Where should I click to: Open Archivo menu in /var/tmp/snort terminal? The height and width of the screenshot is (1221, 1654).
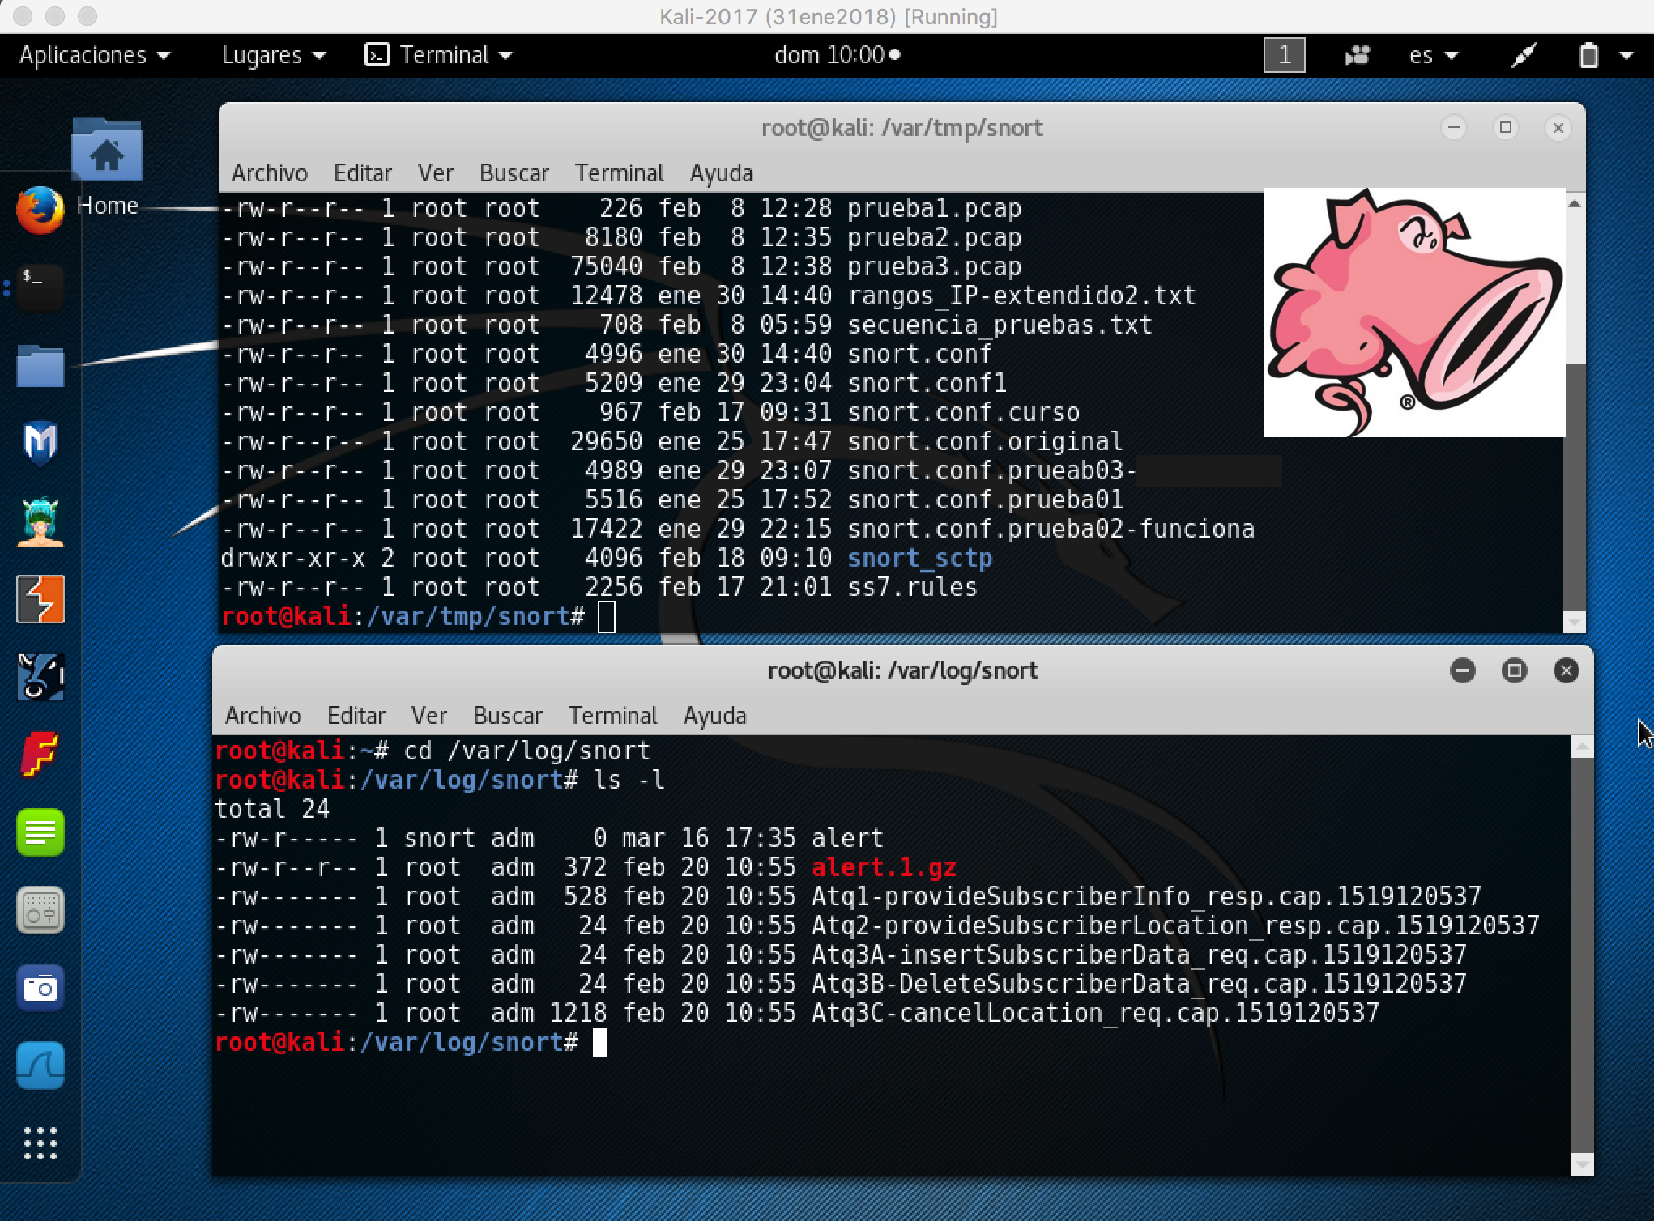[270, 173]
